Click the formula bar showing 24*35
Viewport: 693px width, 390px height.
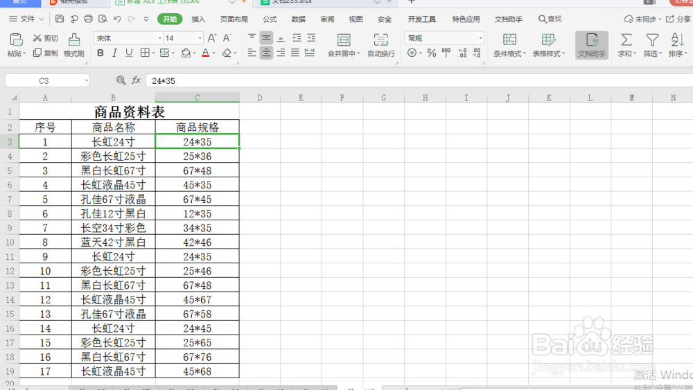point(419,81)
